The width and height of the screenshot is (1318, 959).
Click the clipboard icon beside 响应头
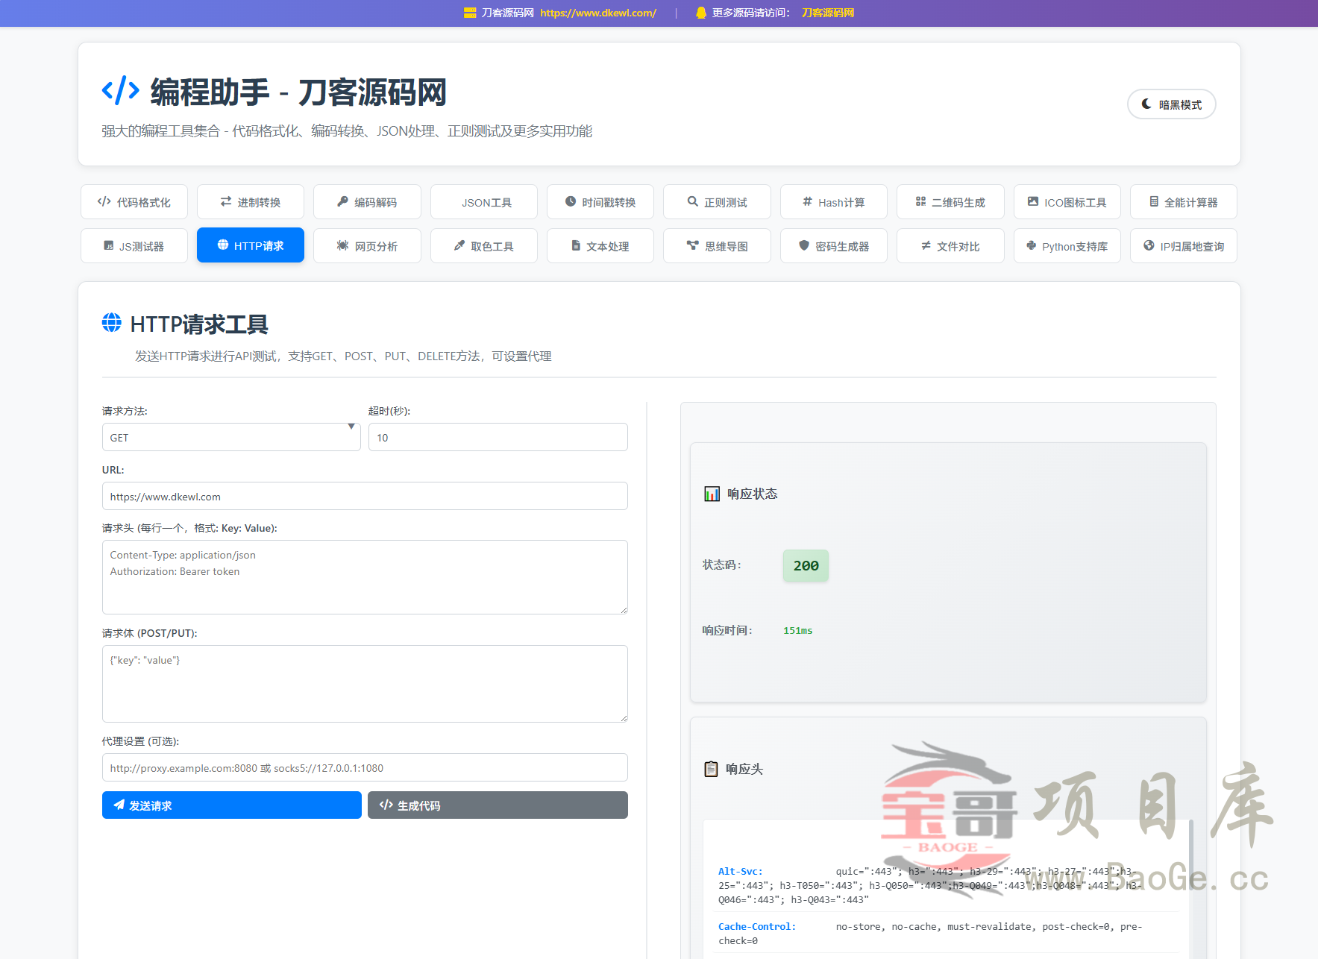point(712,769)
